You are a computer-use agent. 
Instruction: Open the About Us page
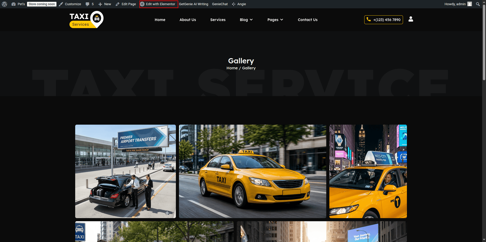pos(188,20)
